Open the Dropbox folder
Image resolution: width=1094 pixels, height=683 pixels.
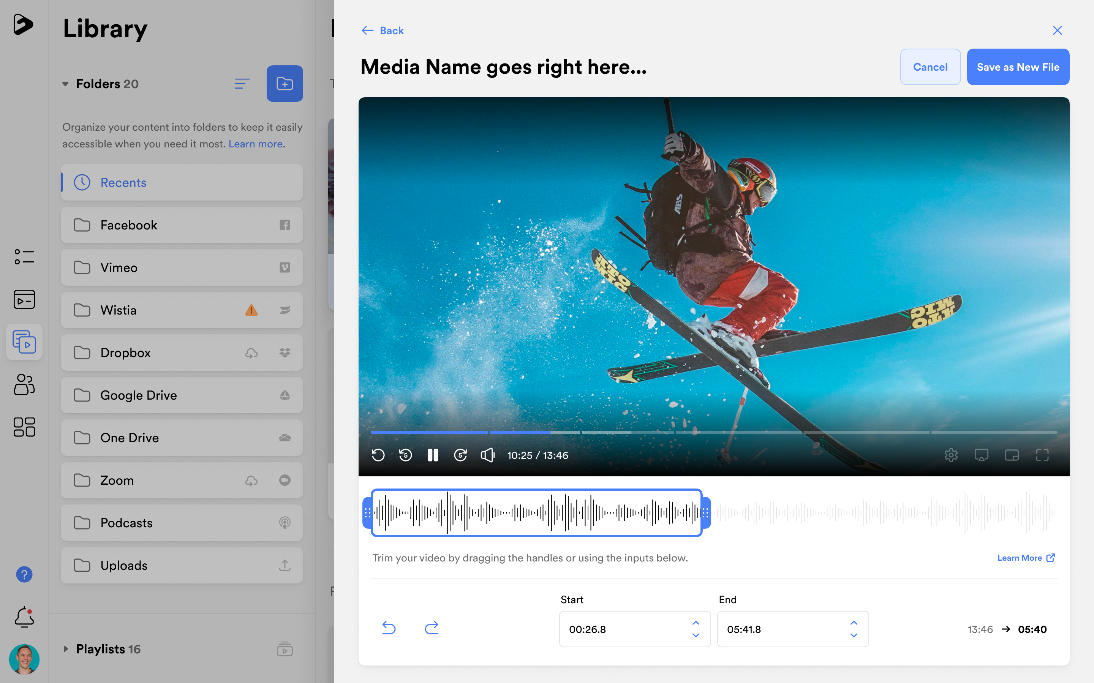click(x=182, y=353)
